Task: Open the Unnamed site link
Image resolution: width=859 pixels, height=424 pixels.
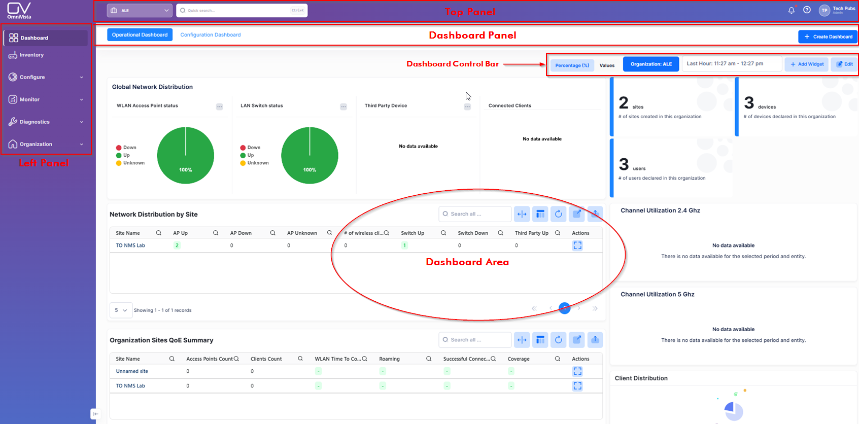Action: (x=132, y=371)
